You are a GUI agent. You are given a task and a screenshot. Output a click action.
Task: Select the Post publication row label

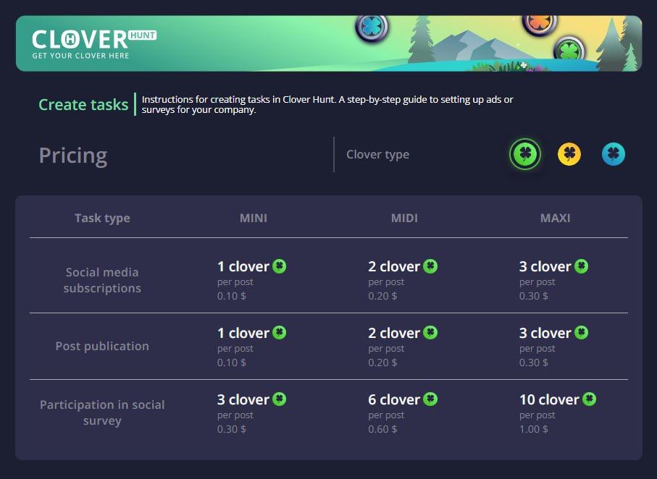click(x=102, y=346)
